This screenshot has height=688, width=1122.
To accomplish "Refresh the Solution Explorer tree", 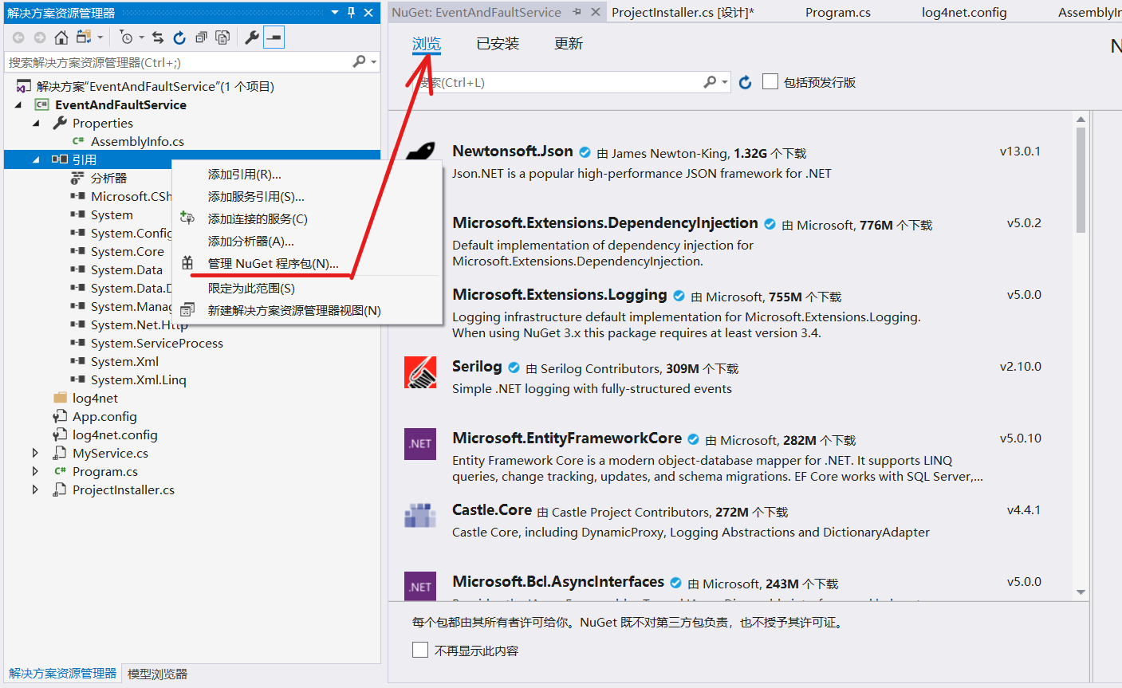I will (x=179, y=37).
